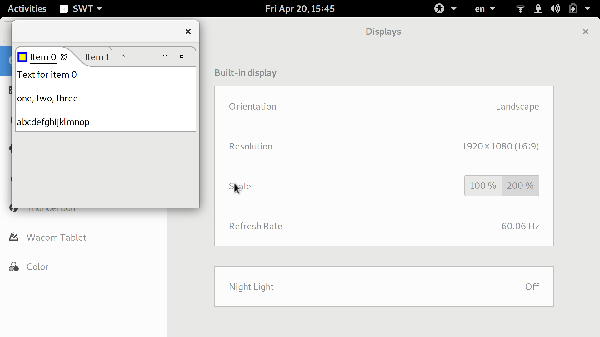This screenshot has width=600, height=337.
Task: Open the Refresh Rate 60.06 Hz row
Action: click(384, 226)
